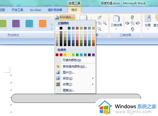
Task: Tilt the 3D shape up
Action: (x=132, y=17)
